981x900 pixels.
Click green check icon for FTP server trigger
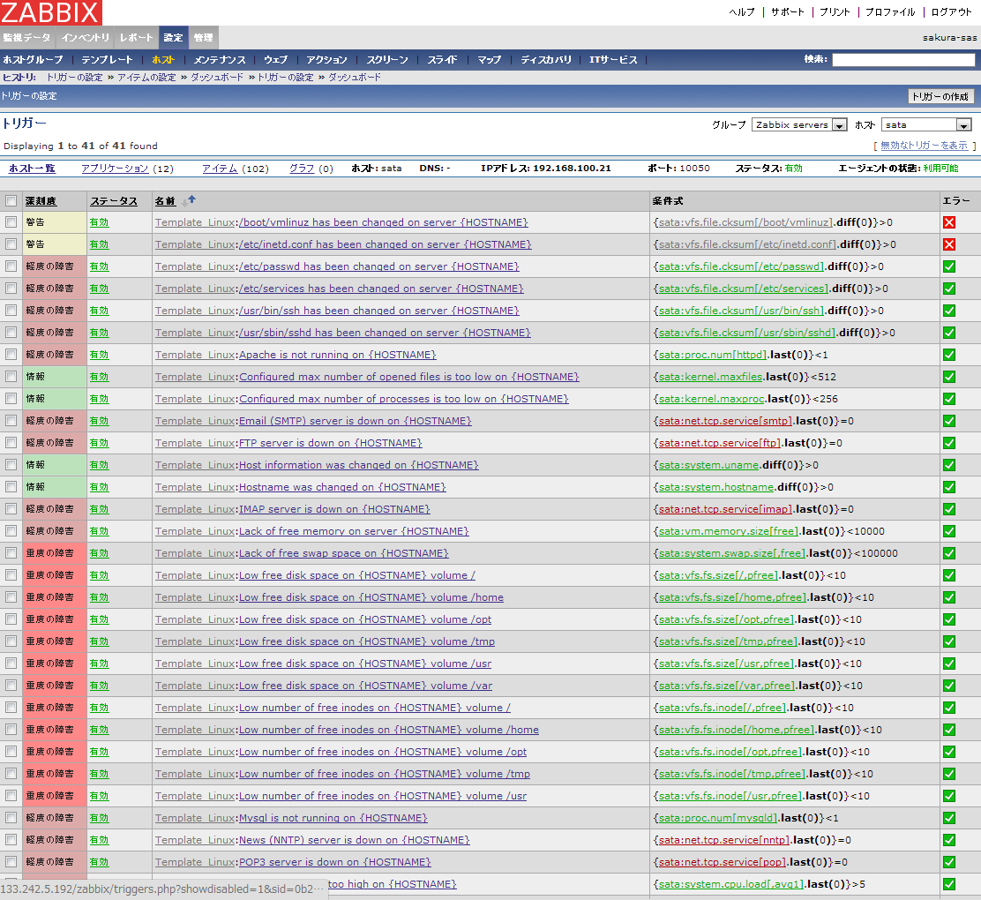coord(949,443)
